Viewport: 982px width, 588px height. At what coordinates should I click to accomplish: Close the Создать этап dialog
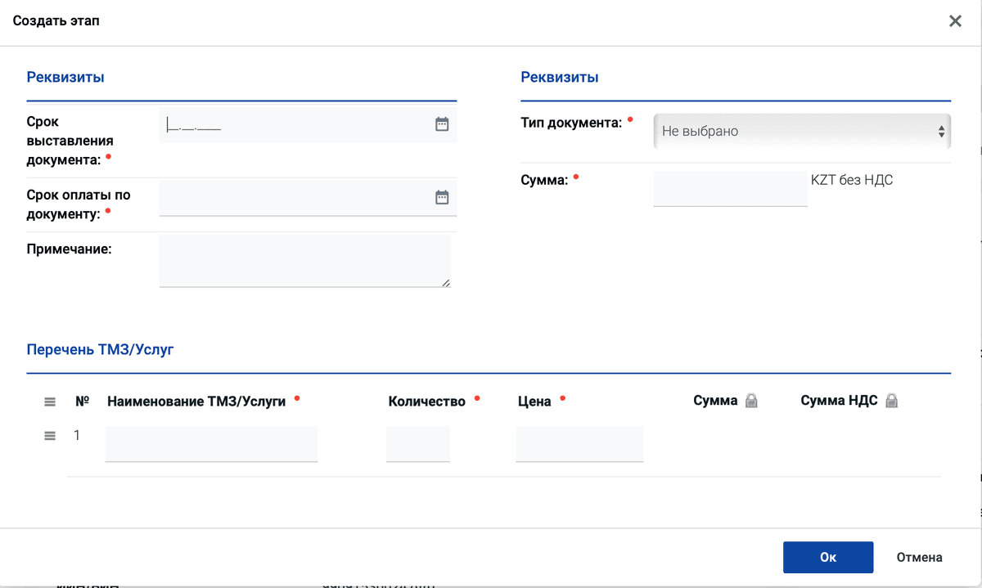(x=955, y=21)
